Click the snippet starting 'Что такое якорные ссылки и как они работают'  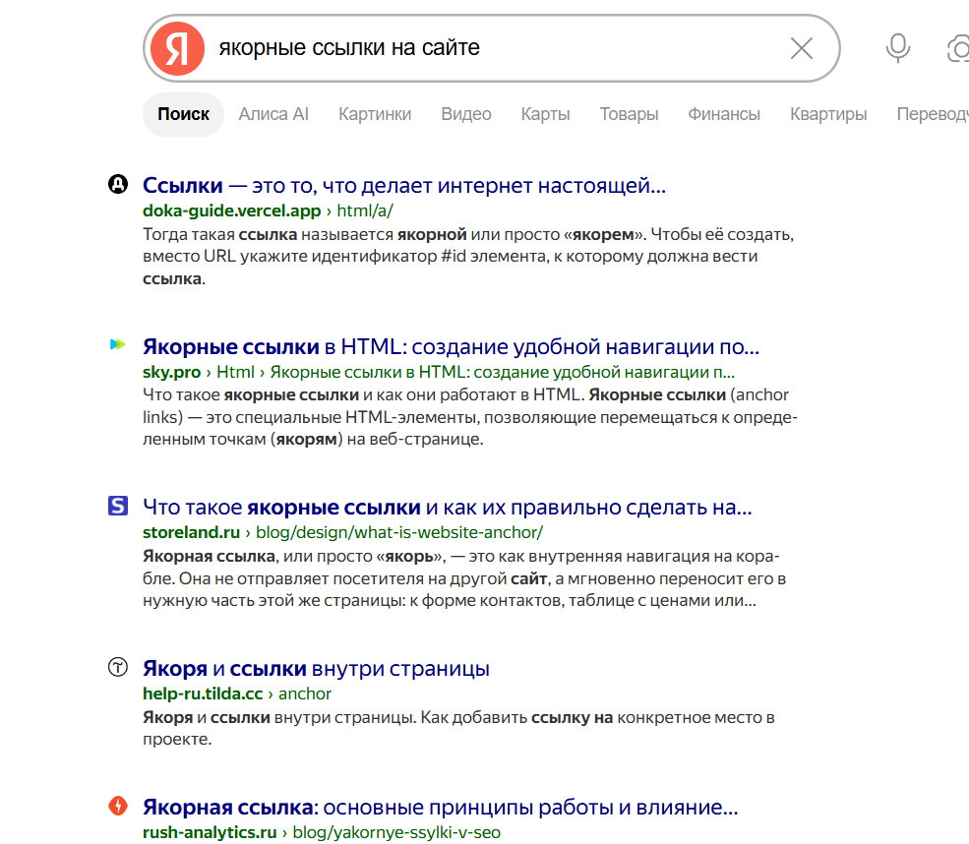click(470, 417)
